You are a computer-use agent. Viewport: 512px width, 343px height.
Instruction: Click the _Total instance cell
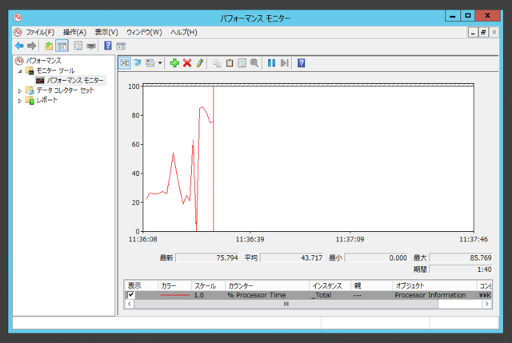(x=321, y=295)
